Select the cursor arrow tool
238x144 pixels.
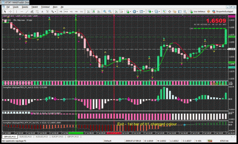pyautogui.click(x=5, y=11)
